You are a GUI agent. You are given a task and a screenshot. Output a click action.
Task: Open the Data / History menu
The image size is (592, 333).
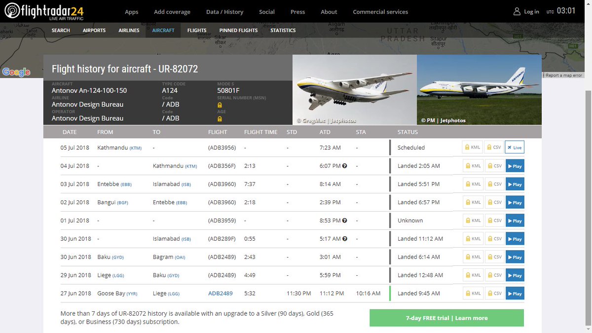[224, 12]
